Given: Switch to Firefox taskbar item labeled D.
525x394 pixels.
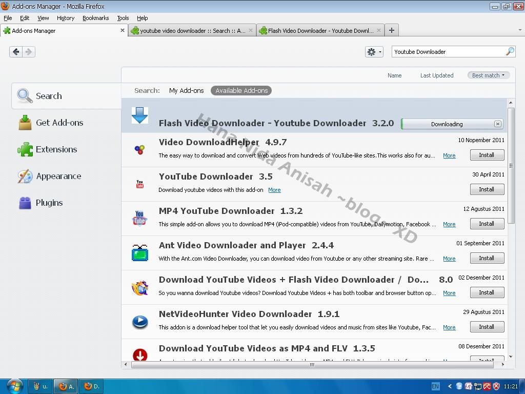Looking at the screenshot, I should (91, 386).
